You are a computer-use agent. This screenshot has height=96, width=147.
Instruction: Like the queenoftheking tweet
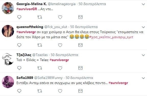(x=60, y=45)
